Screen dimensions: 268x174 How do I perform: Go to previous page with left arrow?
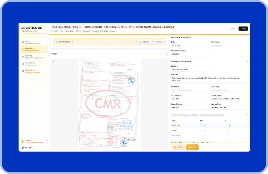point(161,54)
